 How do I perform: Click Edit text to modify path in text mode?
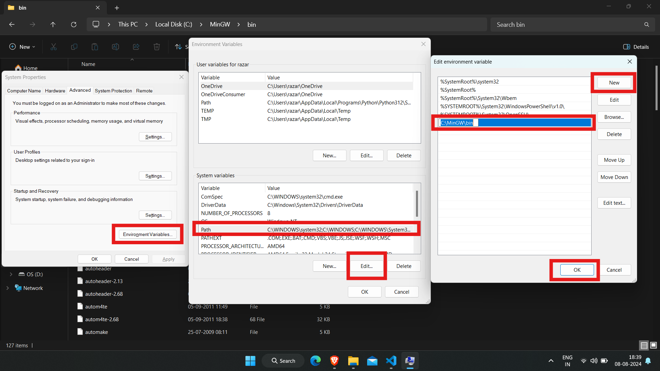(614, 203)
